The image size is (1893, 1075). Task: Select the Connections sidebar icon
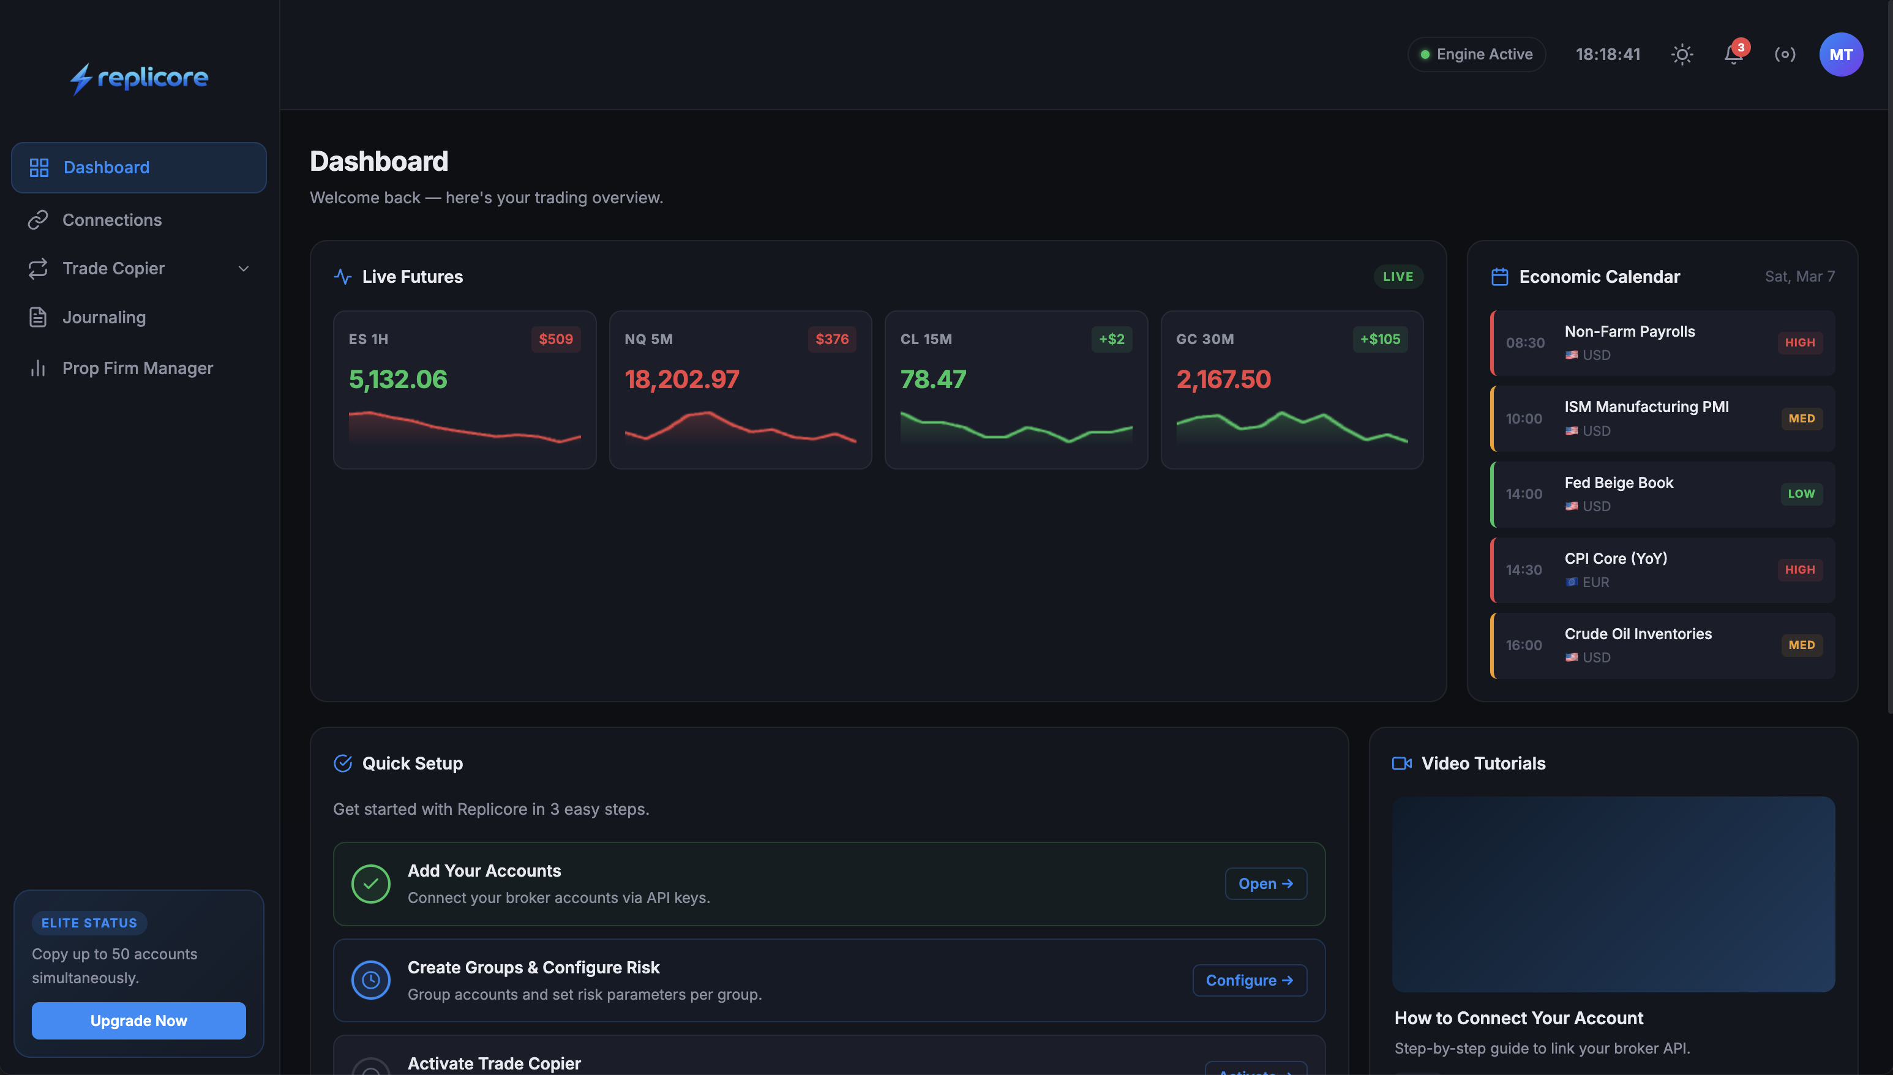point(39,219)
